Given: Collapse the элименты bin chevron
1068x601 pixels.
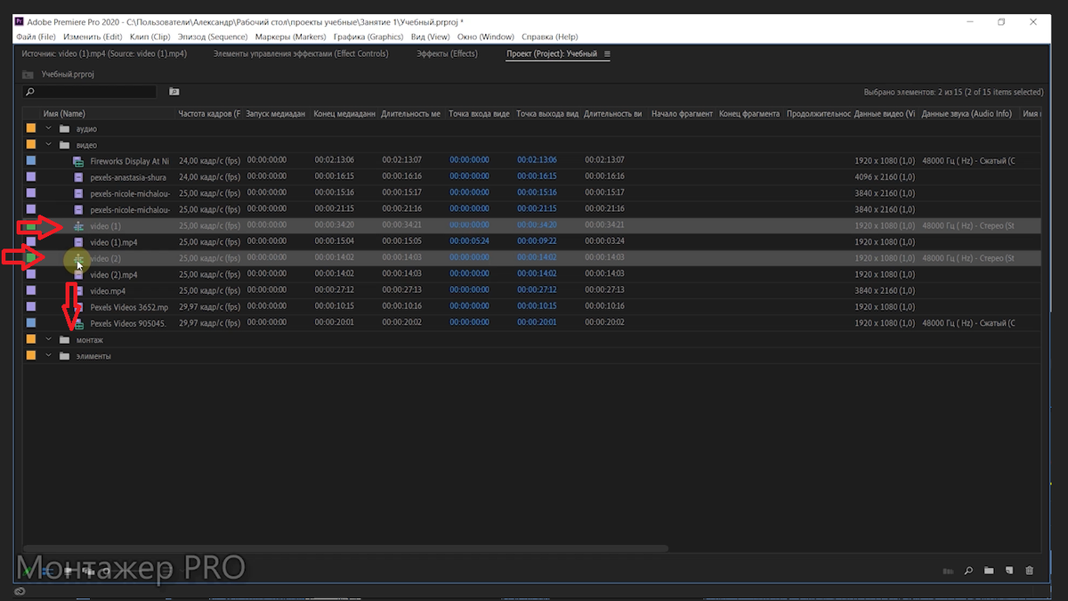Looking at the screenshot, I should (x=49, y=356).
